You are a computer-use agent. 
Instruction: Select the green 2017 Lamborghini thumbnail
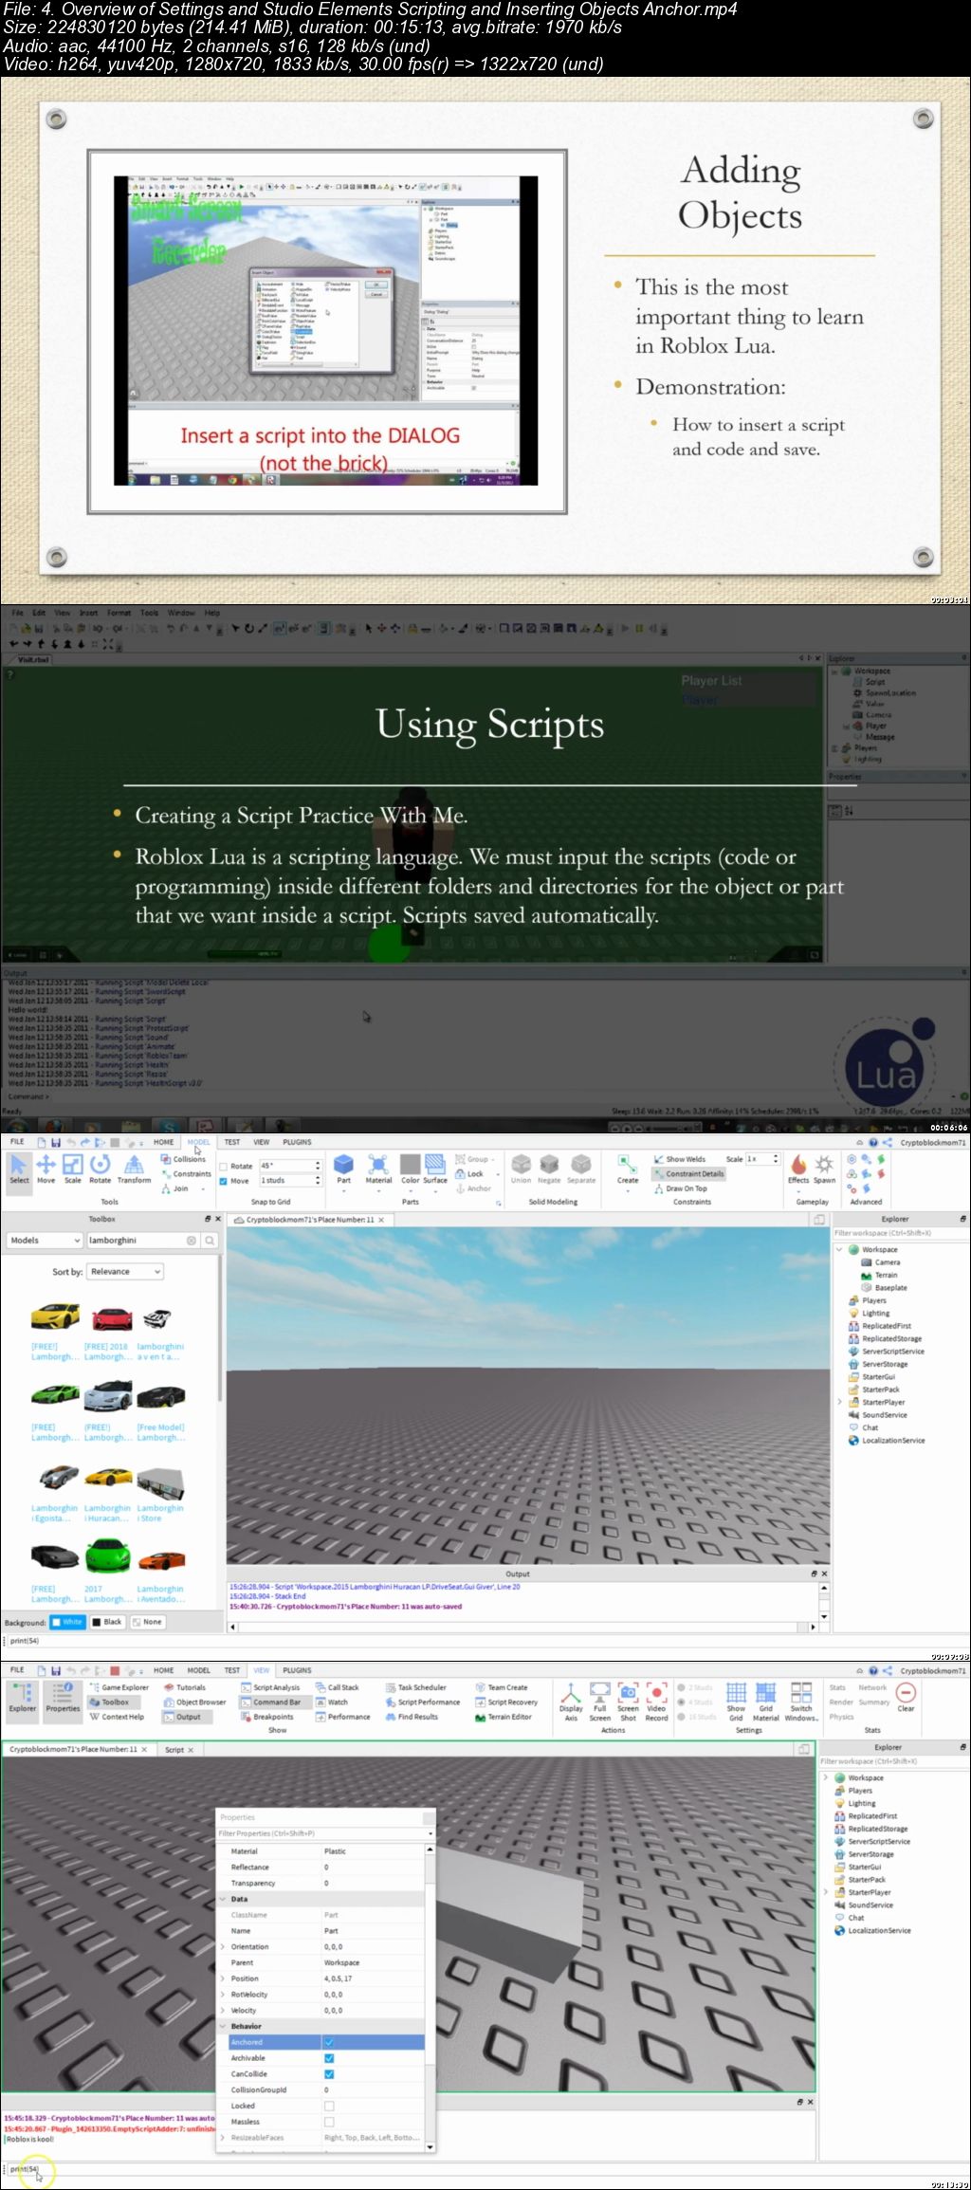click(x=107, y=1556)
